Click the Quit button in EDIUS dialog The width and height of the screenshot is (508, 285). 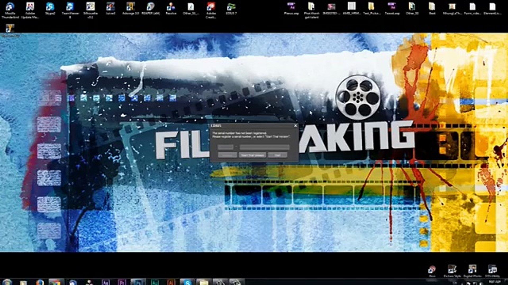277,155
